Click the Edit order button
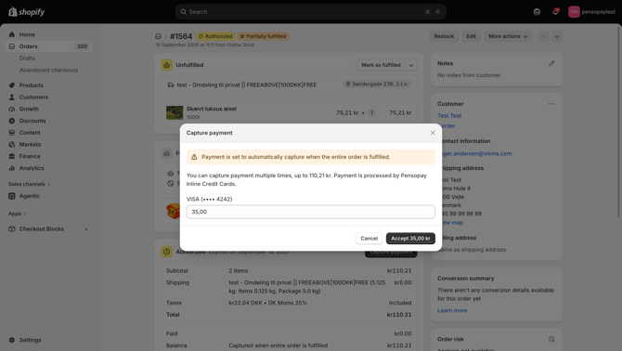 [x=471, y=36]
